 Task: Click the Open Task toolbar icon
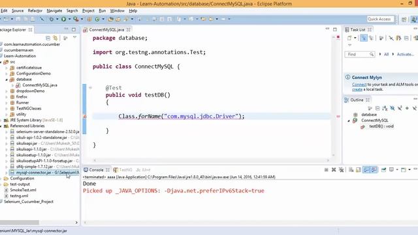coord(118,19)
